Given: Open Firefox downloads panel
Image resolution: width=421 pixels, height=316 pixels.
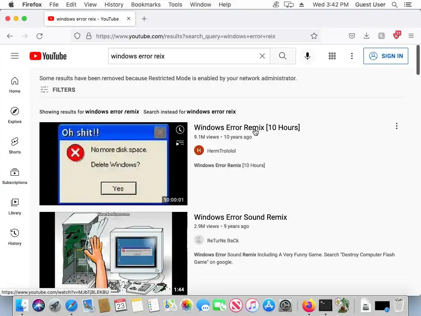Looking at the screenshot, I should [x=366, y=36].
